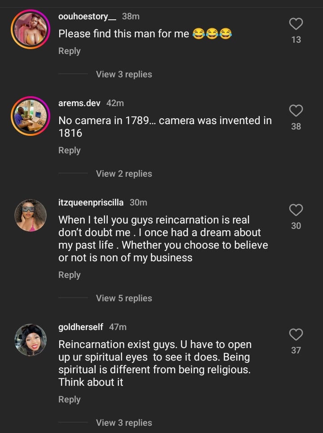Open oouhoestory__ profile picture
This screenshot has height=433, width=323.
point(31,29)
